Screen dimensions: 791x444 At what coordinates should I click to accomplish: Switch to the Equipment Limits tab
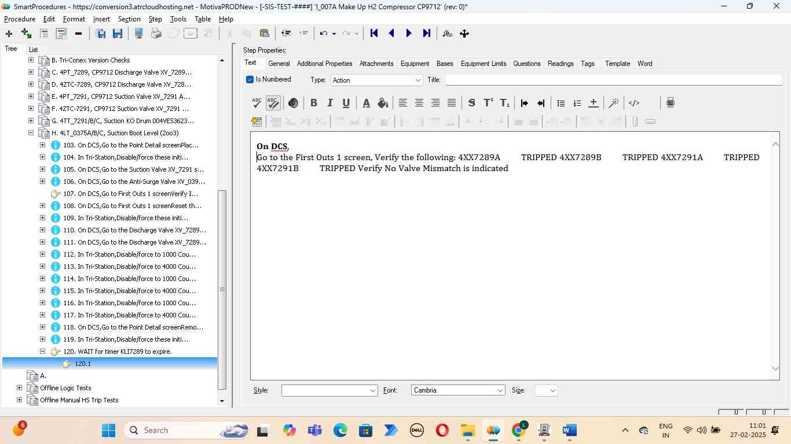(x=484, y=64)
